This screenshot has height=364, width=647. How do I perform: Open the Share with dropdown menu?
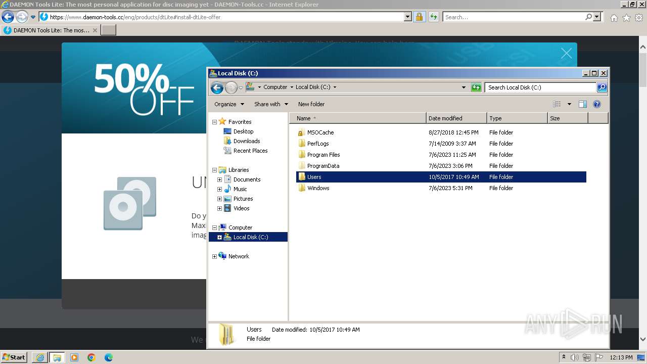coord(271,104)
